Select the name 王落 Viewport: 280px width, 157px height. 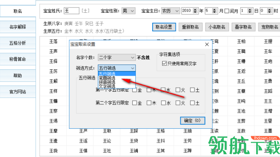(x=54, y=41)
